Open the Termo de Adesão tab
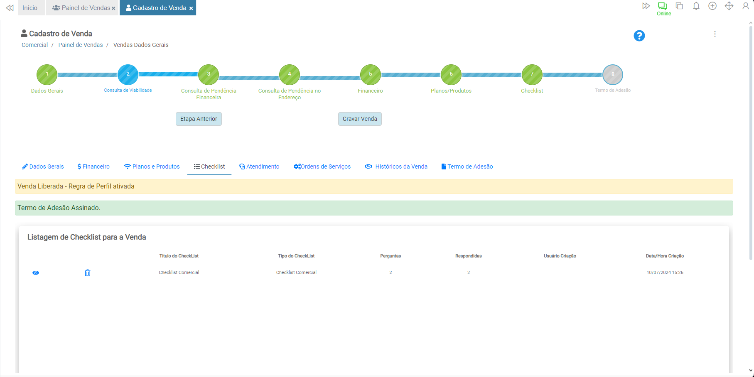754x377 pixels. [x=467, y=166]
